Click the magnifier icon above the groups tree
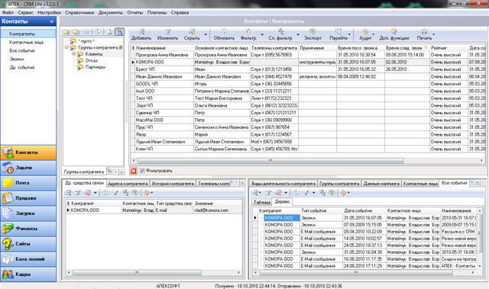Viewport: 489px width, 289px height. (x=108, y=32)
